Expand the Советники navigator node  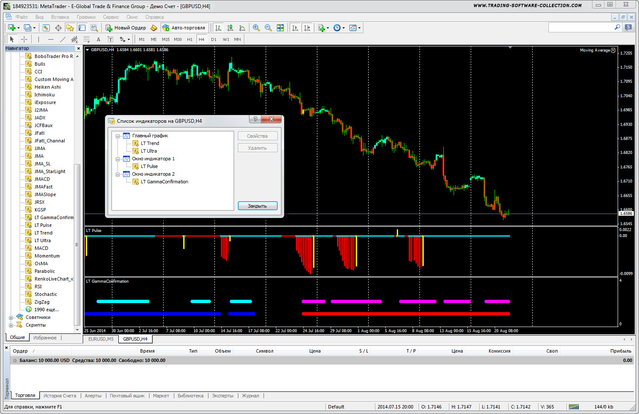11,317
